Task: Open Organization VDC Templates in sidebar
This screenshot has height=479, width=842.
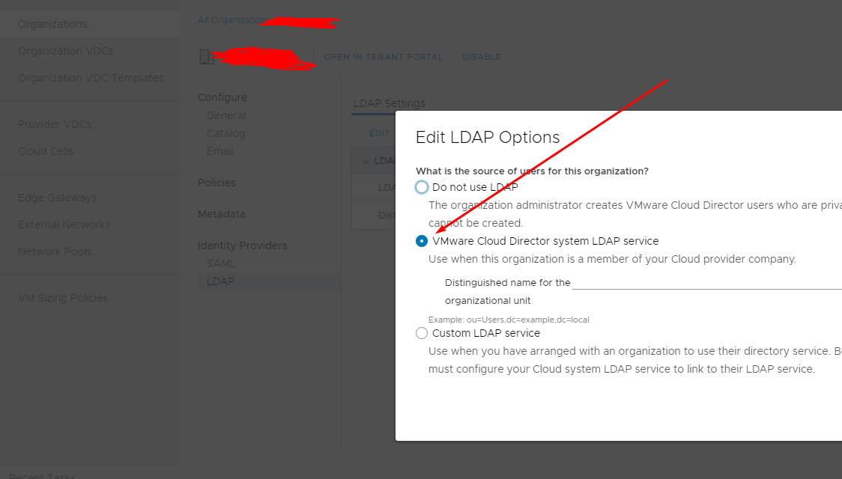Action: (x=91, y=78)
